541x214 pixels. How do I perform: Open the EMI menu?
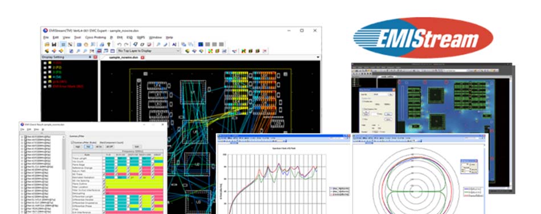click(x=120, y=37)
